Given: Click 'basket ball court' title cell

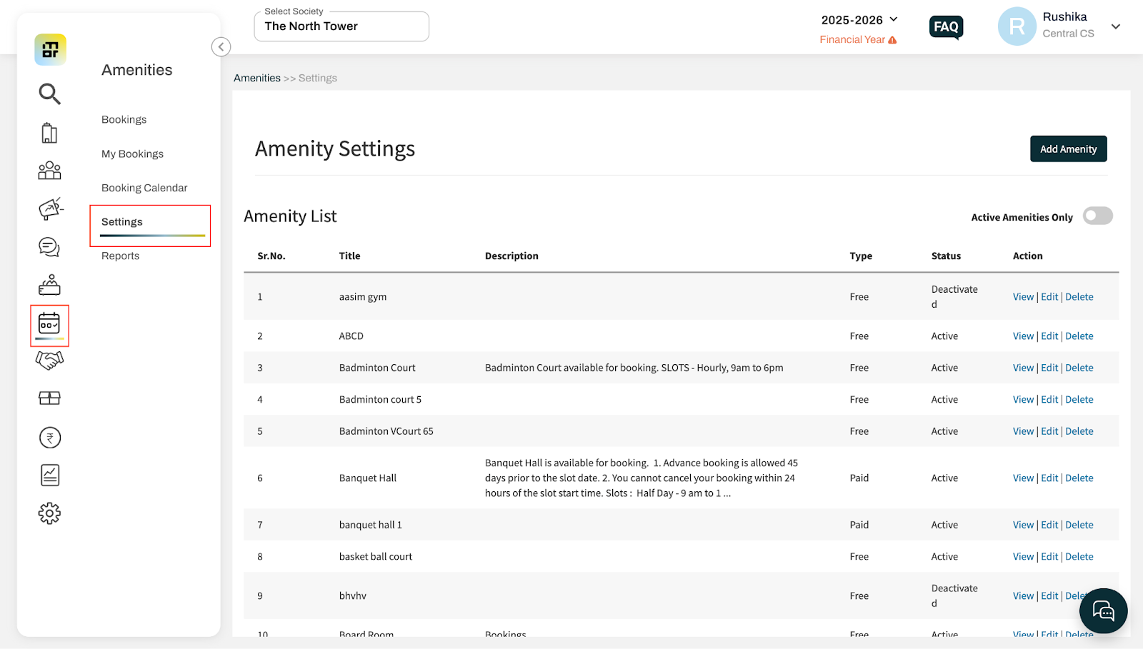Looking at the screenshot, I should coord(376,557).
